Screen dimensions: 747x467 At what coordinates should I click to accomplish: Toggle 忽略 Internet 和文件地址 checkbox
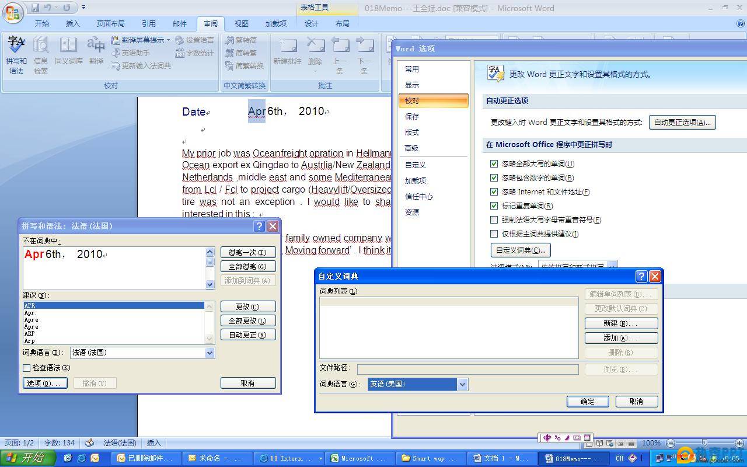494,192
